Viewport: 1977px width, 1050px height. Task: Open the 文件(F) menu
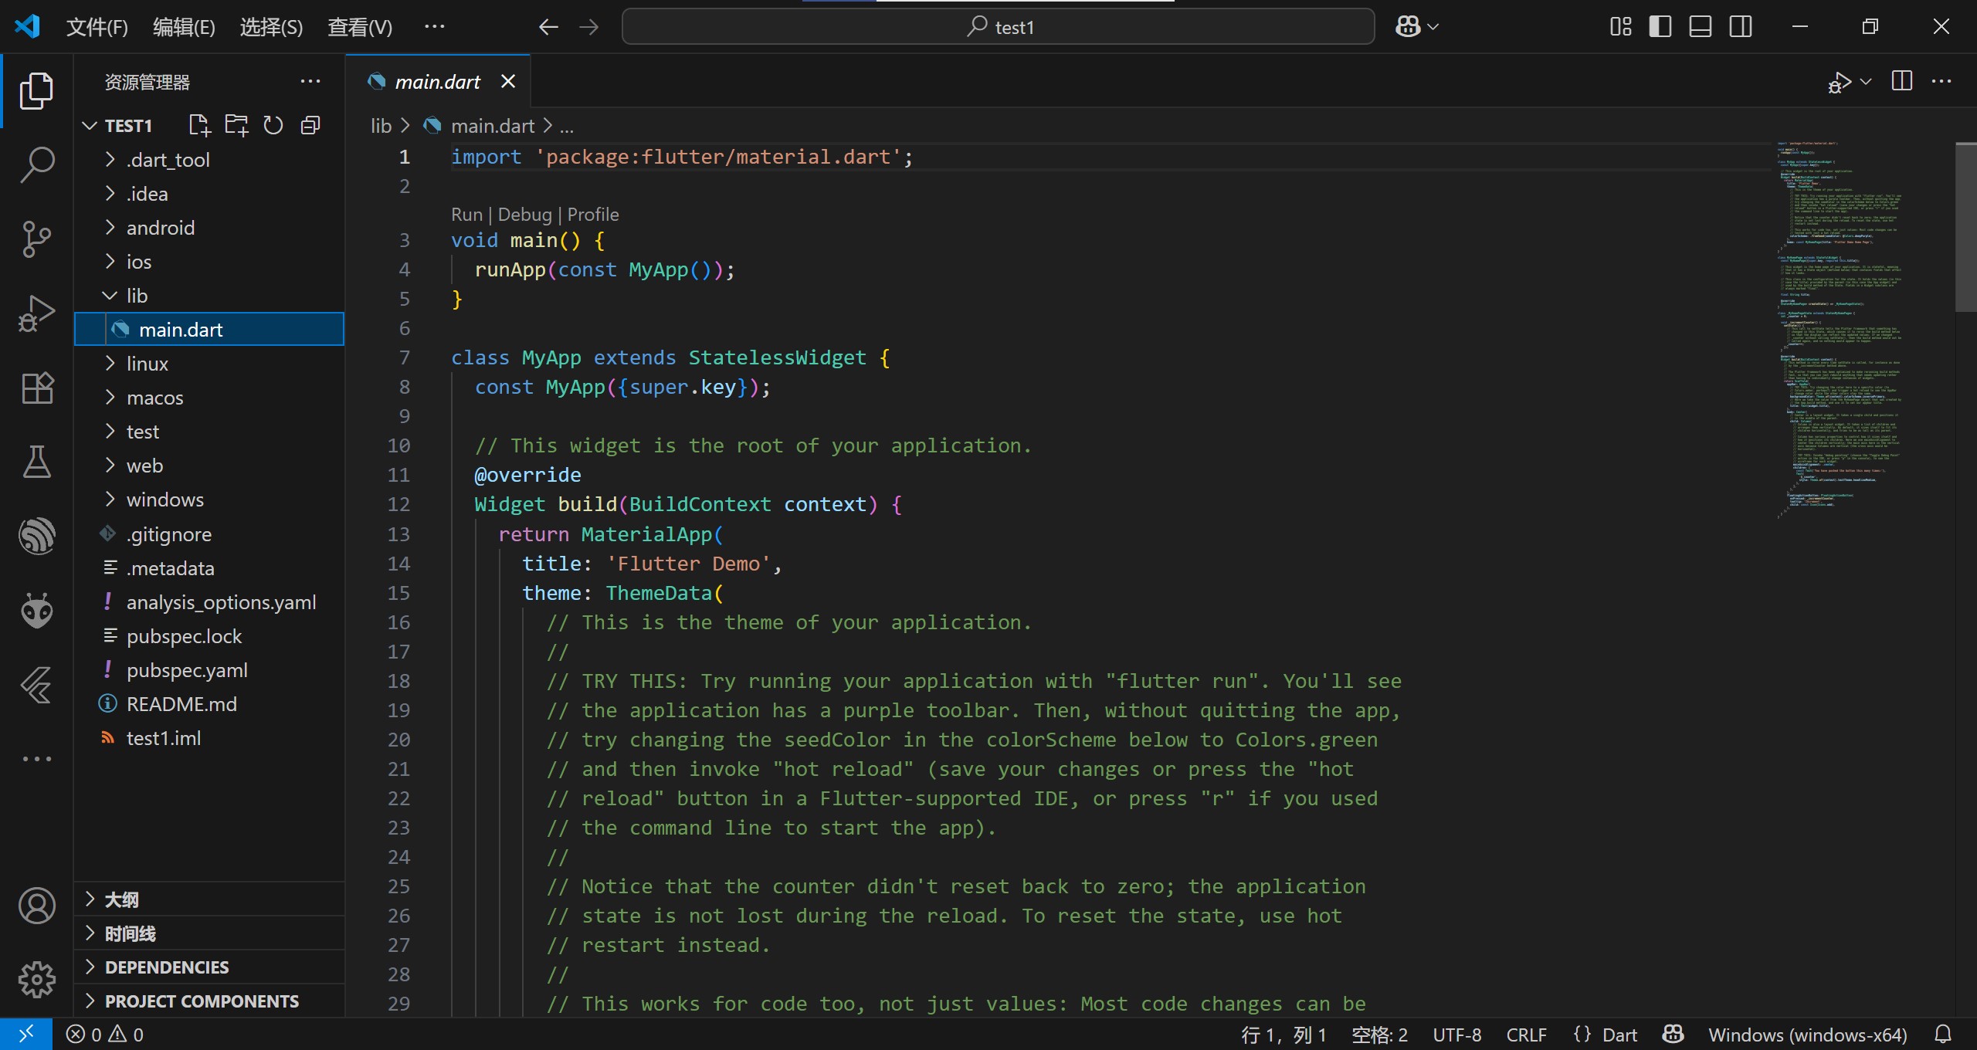click(97, 27)
